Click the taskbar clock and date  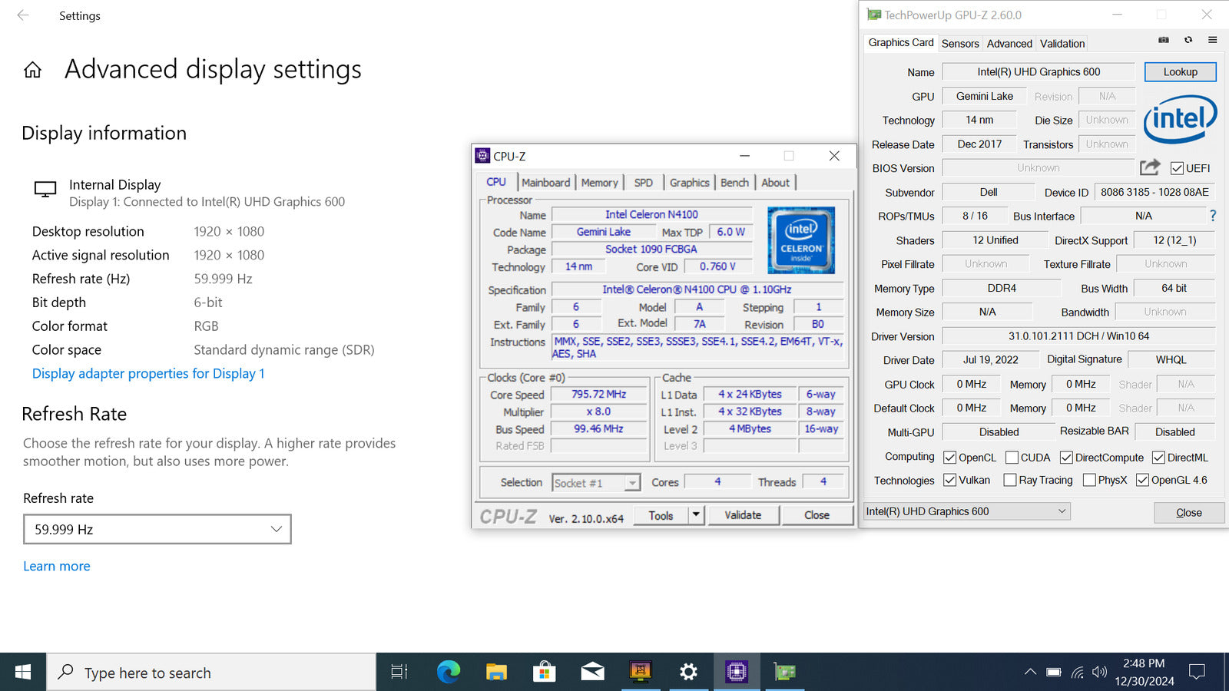click(x=1144, y=673)
